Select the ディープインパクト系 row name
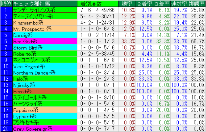Viewport: 206px width, 132px height. (x=45, y=16)
